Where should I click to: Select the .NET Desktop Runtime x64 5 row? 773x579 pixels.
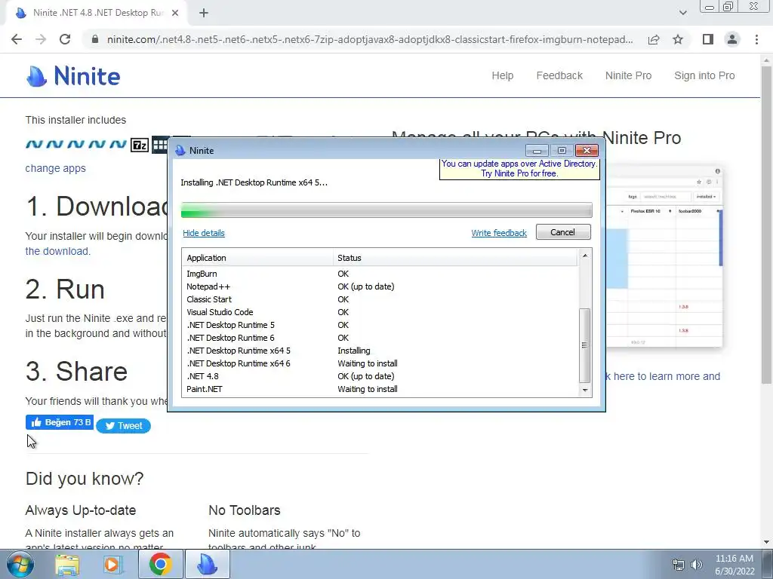coord(380,351)
